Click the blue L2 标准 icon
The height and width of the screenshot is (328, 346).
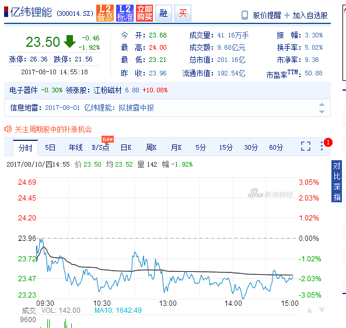[x=125, y=13]
